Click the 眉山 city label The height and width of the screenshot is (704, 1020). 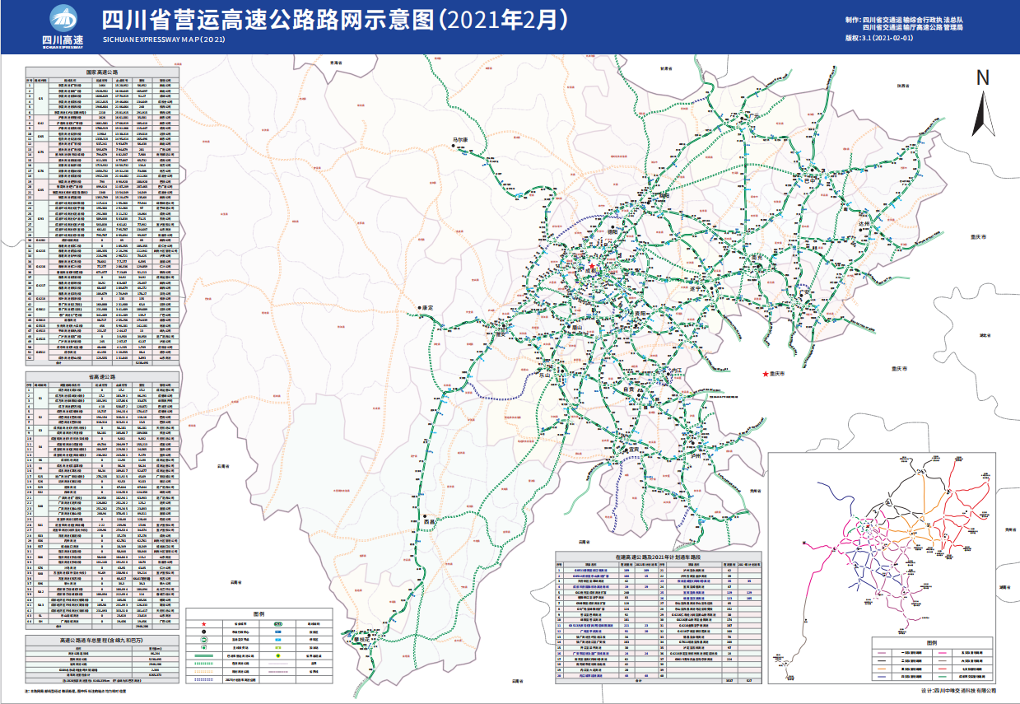click(x=578, y=327)
